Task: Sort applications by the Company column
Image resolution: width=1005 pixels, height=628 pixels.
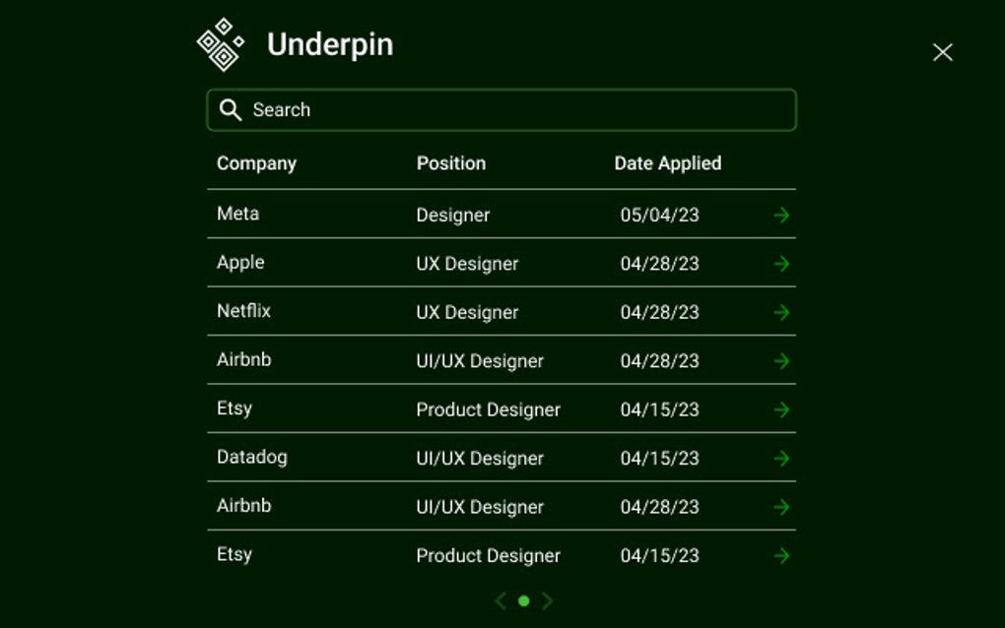Action: [256, 163]
